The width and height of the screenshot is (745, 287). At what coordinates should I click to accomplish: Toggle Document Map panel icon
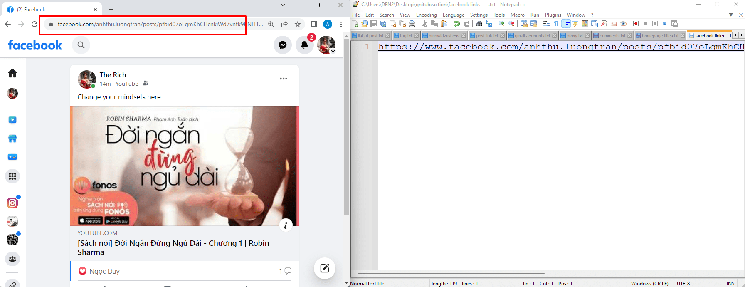point(585,24)
